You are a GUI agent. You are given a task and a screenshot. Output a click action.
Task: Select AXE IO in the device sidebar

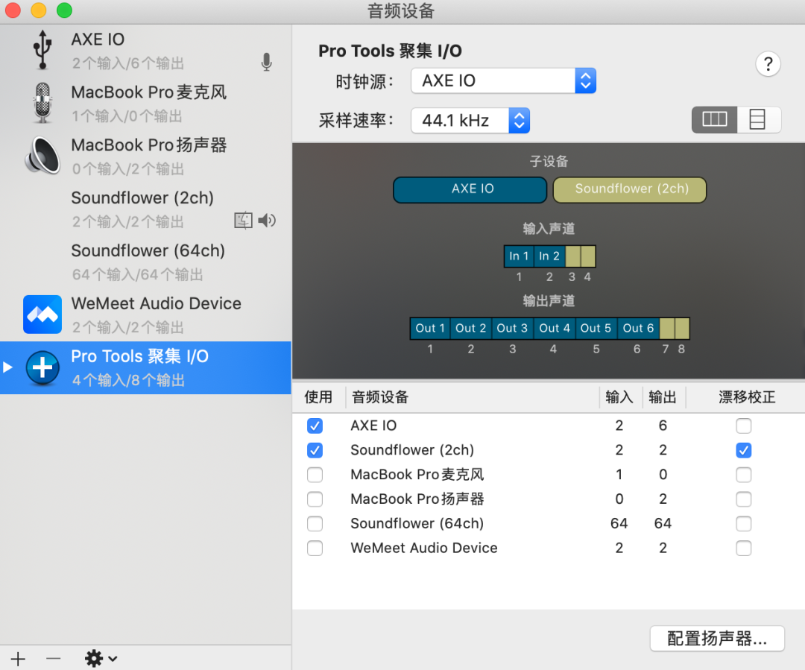[x=146, y=51]
